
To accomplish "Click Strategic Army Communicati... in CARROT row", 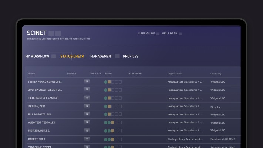I will [x=185, y=139].
